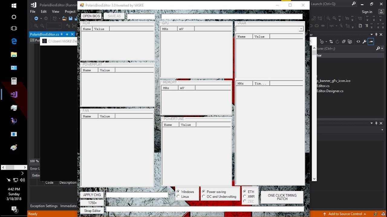This screenshot has width=387, height=217.
Task: Open Cortana search circle on taskbar
Action: click(x=14, y=17)
